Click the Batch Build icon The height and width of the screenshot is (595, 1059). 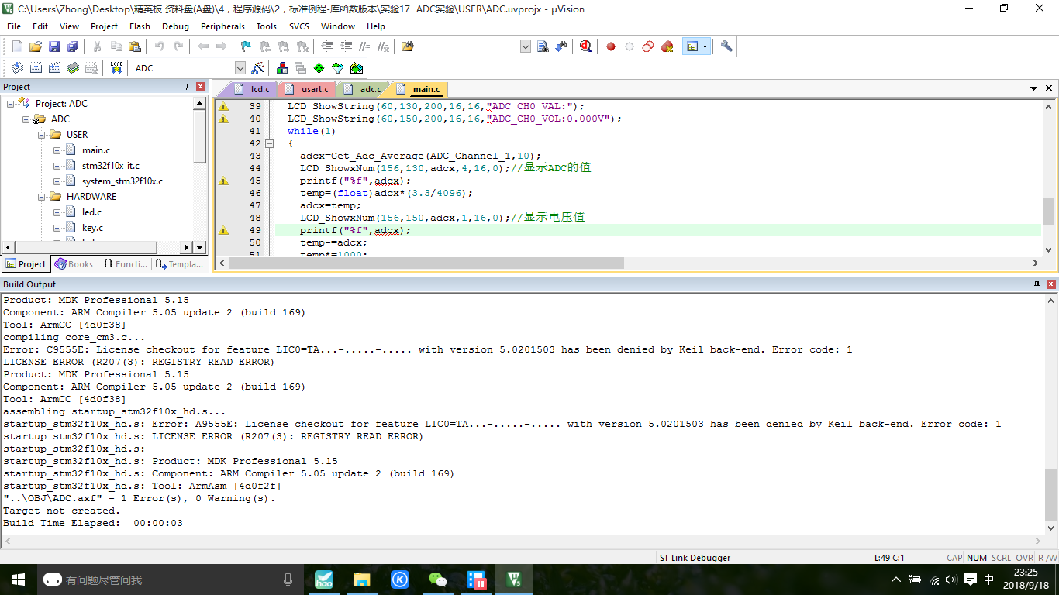[x=73, y=68]
